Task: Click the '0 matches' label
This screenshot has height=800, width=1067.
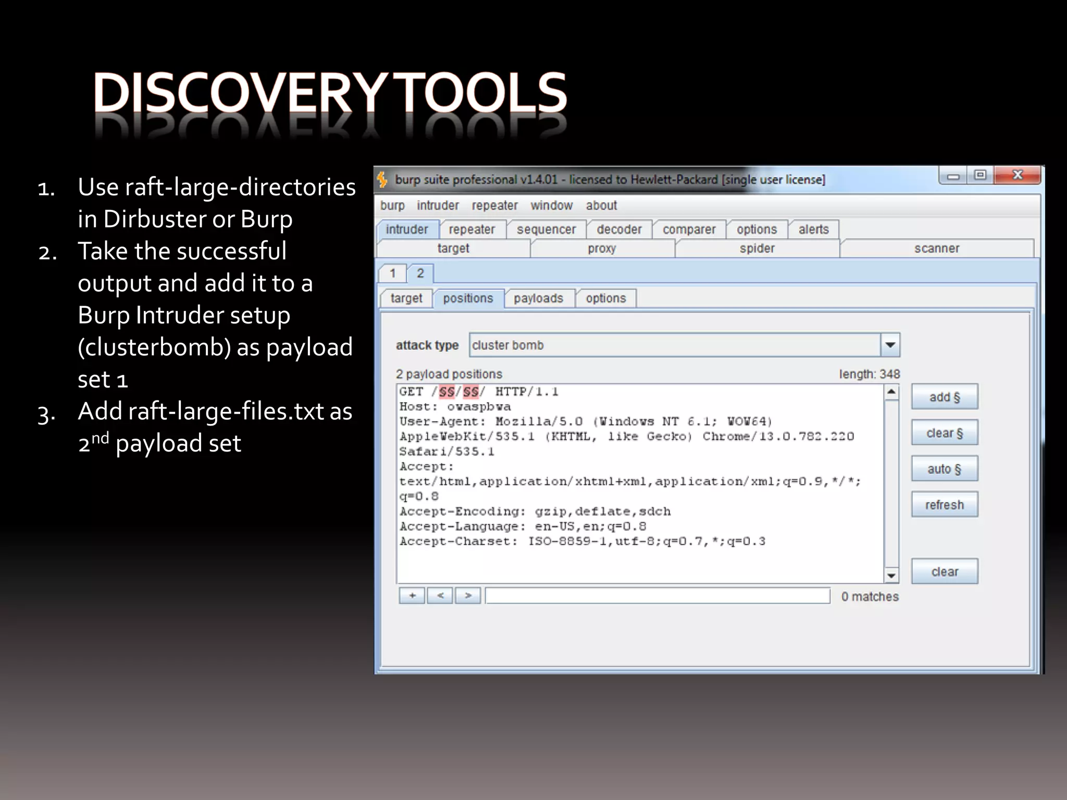Action: (x=870, y=597)
